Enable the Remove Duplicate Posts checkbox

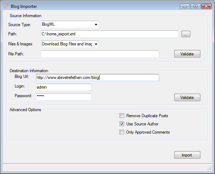pos(122,116)
